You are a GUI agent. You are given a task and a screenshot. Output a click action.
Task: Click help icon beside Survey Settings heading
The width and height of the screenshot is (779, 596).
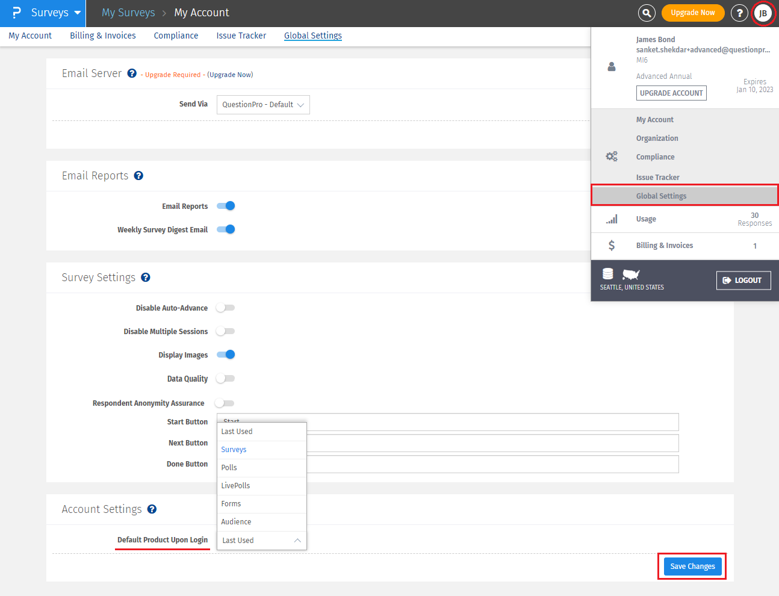click(146, 278)
